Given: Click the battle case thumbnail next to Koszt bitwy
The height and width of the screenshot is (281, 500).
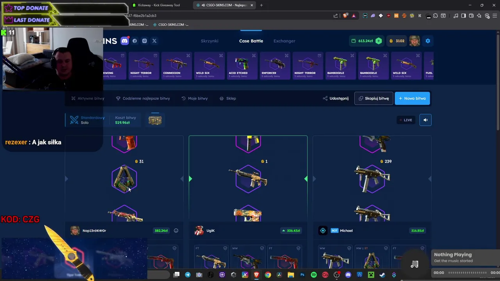Looking at the screenshot, I should point(155,120).
